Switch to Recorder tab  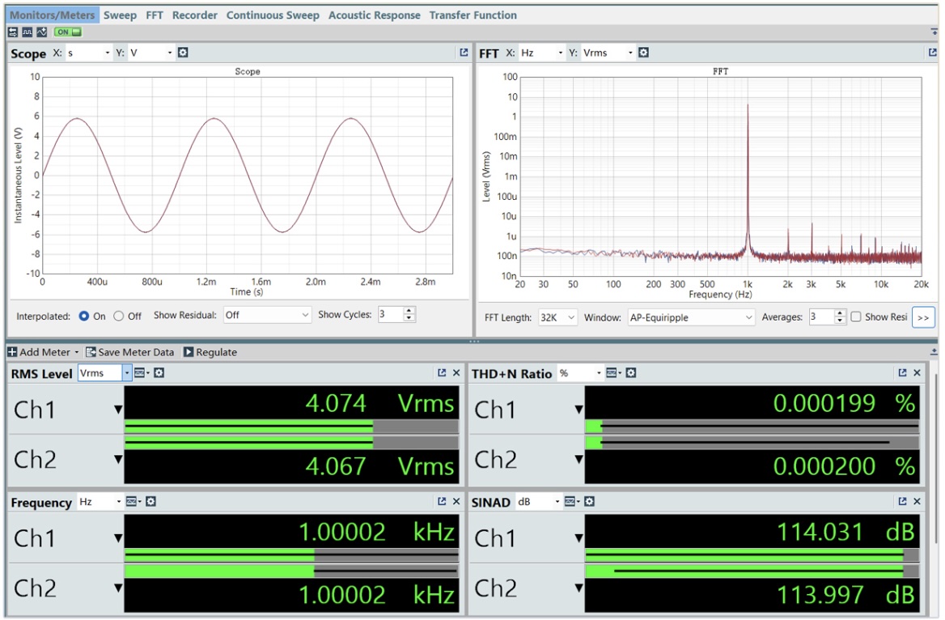point(195,15)
